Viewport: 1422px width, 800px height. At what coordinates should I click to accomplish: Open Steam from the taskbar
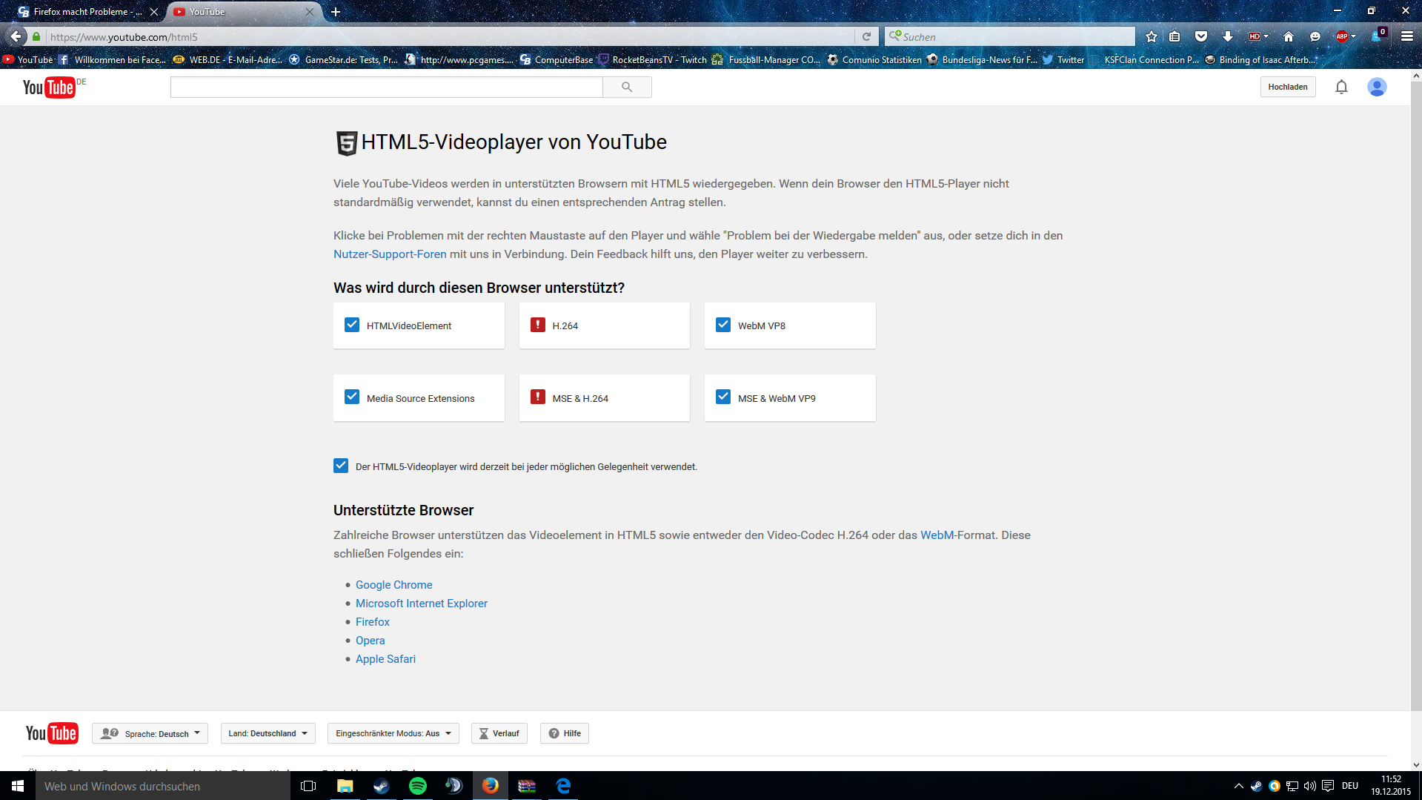coord(381,786)
